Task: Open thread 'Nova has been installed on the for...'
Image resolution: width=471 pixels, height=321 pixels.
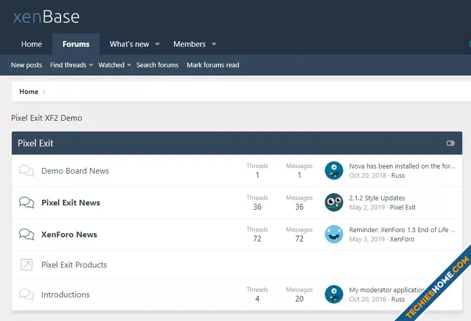Action: (402, 166)
